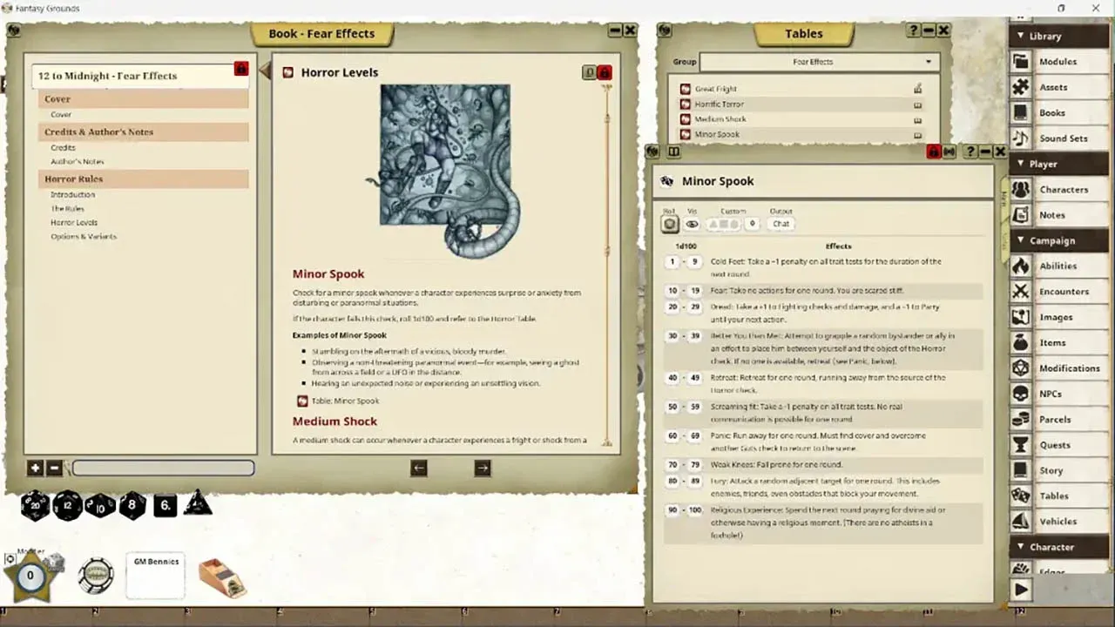The width and height of the screenshot is (1115, 627).
Task: Collapse the Library sidebar section
Action: 1060,36
